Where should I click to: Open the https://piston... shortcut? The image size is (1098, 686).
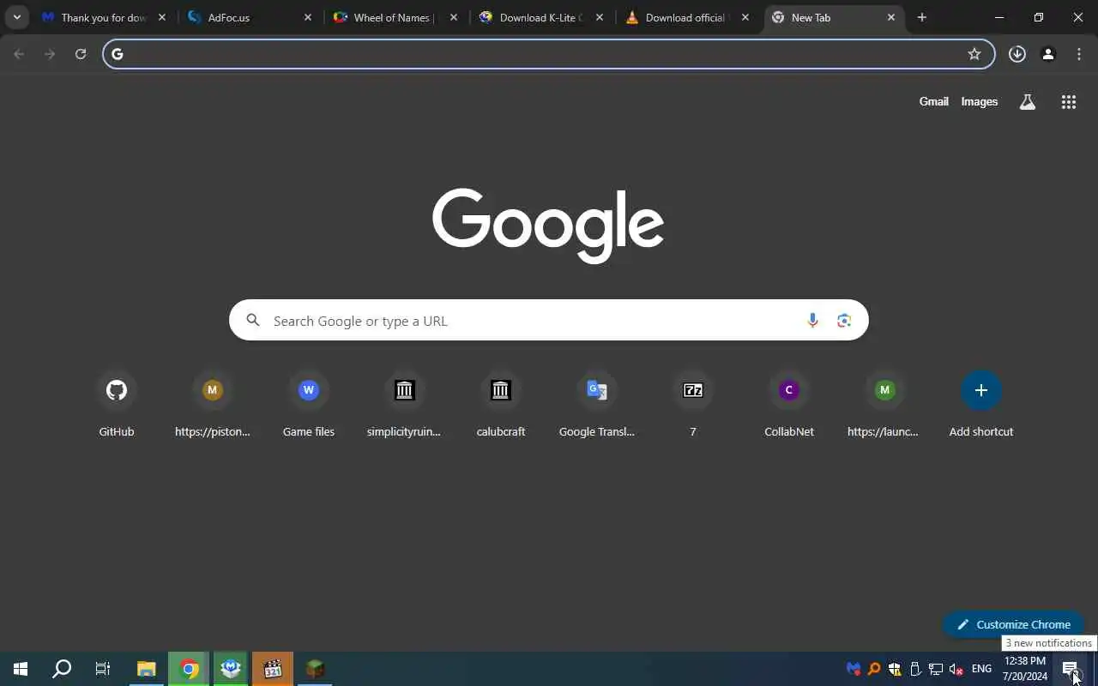tap(213, 405)
